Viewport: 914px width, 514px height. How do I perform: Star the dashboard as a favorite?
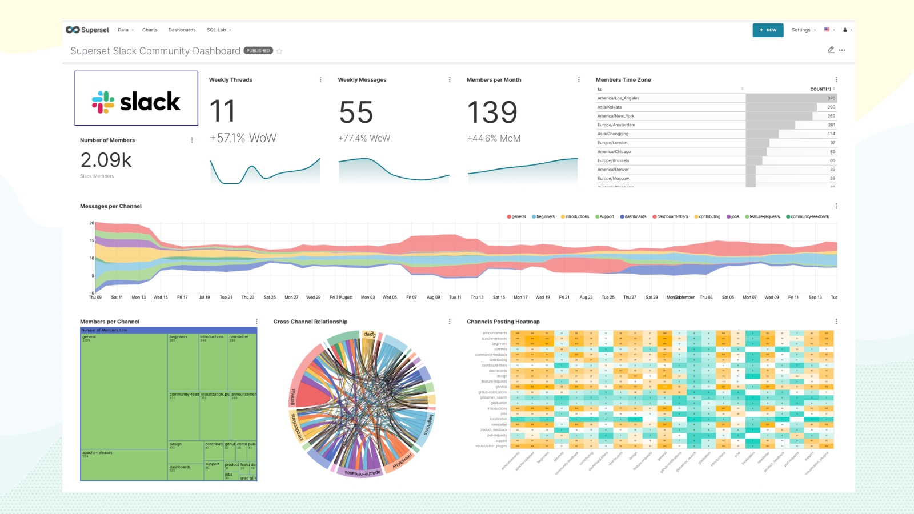click(x=279, y=51)
